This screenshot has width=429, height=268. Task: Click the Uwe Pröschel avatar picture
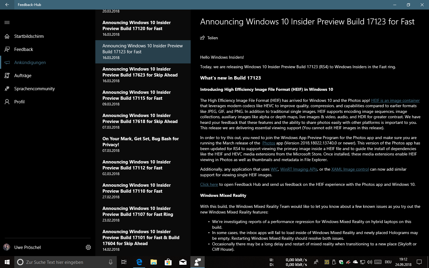(x=7, y=247)
